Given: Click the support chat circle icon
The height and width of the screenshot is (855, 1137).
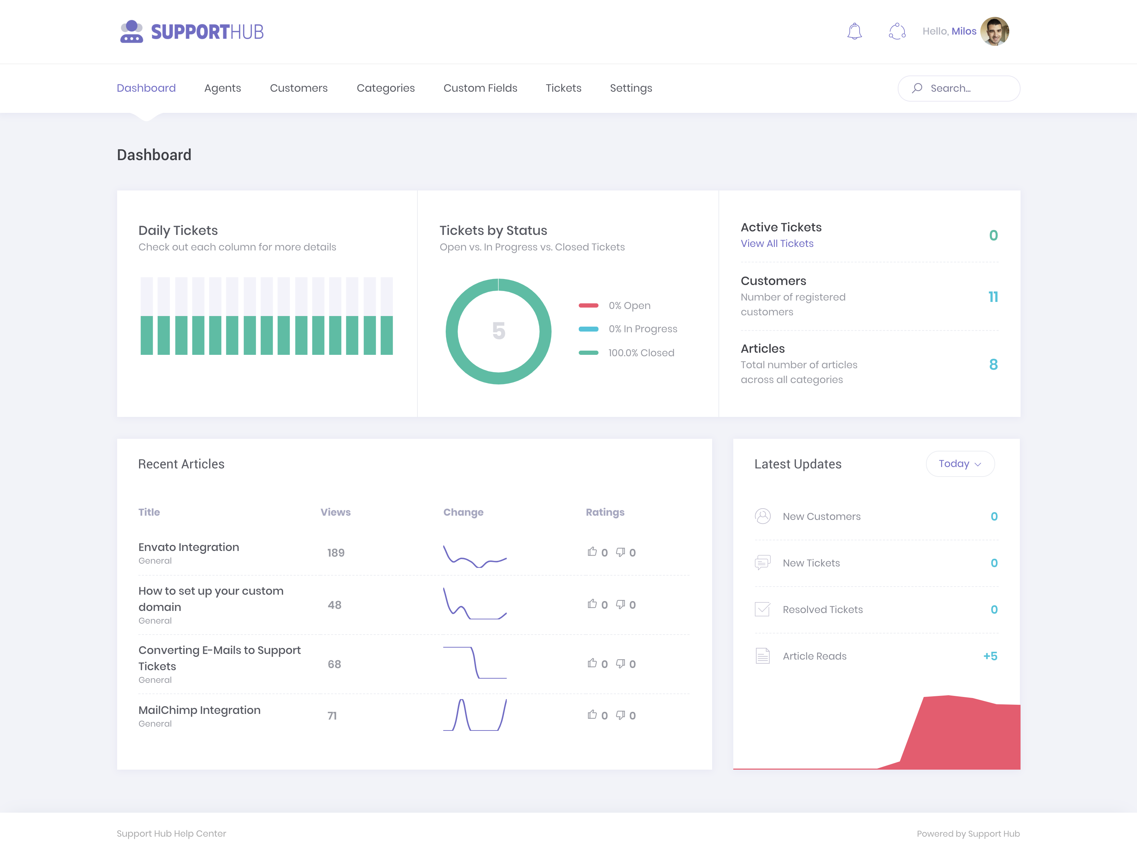Looking at the screenshot, I should [x=897, y=31].
